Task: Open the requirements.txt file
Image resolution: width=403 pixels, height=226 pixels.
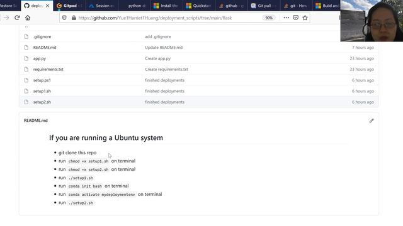Action: (x=48, y=69)
